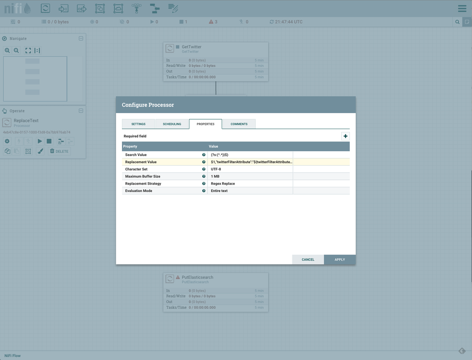Click the Template icon in the top toolbar
Screen dimensions: 472x360
tap(154, 8)
